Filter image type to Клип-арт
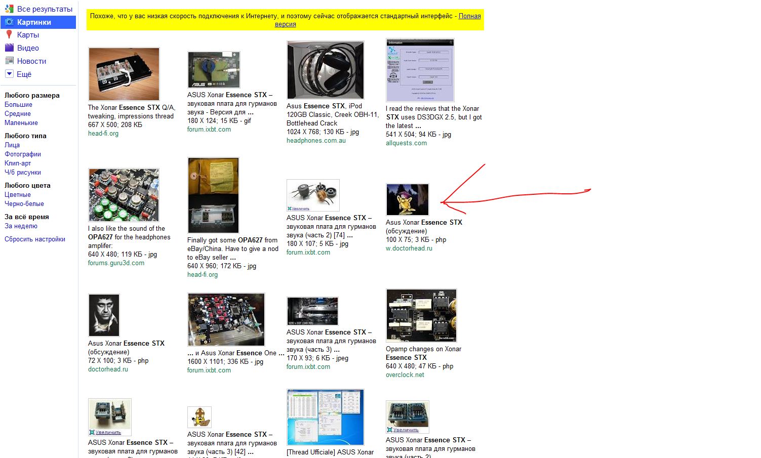The height and width of the screenshot is (458, 761). point(18,163)
